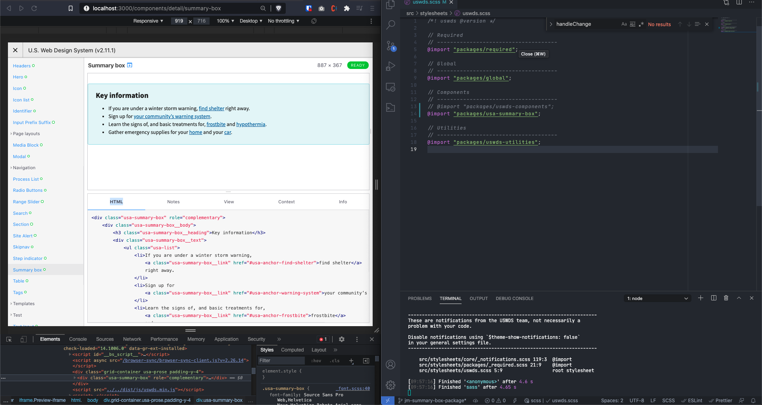Click the browser reload button
The width and height of the screenshot is (762, 405).
[x=34, y=8]
